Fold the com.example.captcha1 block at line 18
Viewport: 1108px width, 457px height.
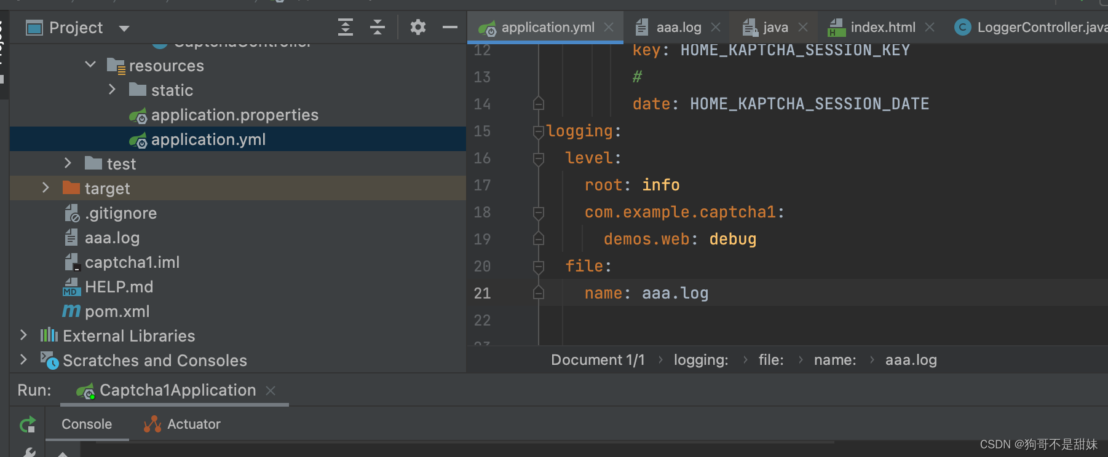click(x=539, y=213)
